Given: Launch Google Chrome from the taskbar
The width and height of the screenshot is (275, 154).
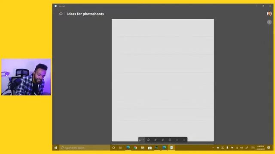Looking at the screenshot, I should tap(135, 148).
